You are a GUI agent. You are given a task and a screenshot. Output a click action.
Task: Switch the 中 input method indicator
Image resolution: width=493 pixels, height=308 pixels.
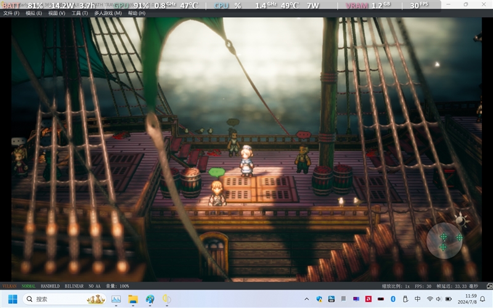tap(418, 299)
